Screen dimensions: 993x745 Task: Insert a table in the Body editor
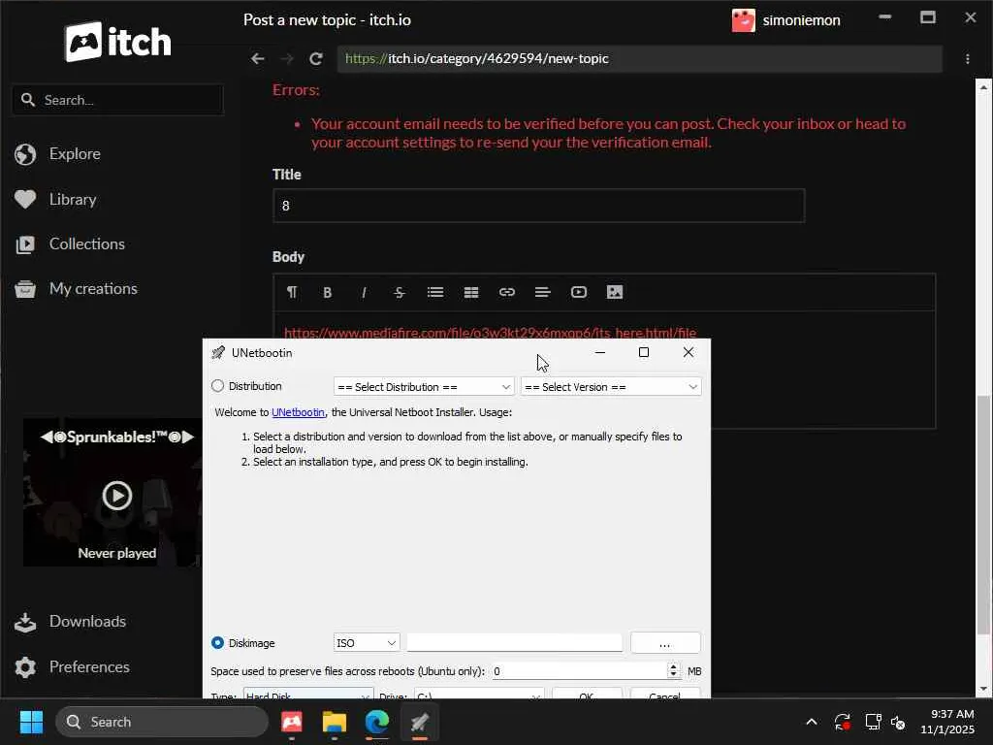[471, 292]
